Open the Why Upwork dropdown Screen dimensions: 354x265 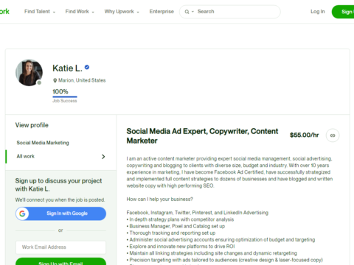tap(122, 12)
